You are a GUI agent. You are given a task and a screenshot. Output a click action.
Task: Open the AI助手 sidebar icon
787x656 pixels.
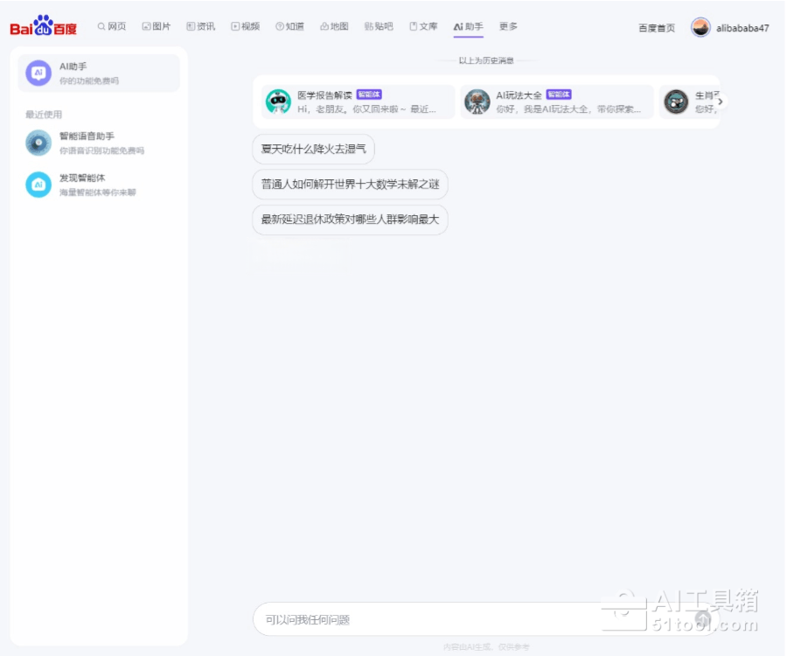pos(38,73)
